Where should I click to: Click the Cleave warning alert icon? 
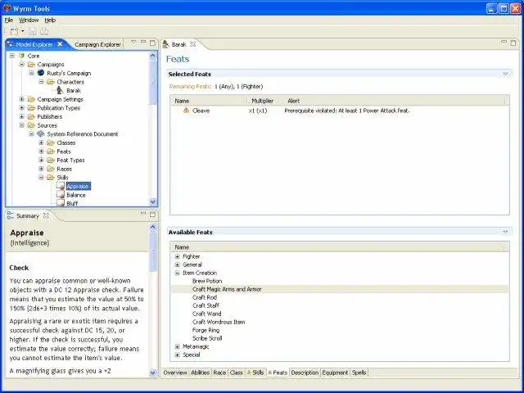[x=186, y=111]
